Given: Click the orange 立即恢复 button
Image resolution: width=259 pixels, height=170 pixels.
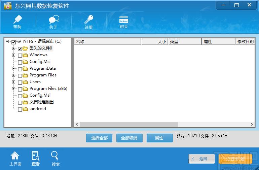Looking at the screenshot, I should 235,159.
